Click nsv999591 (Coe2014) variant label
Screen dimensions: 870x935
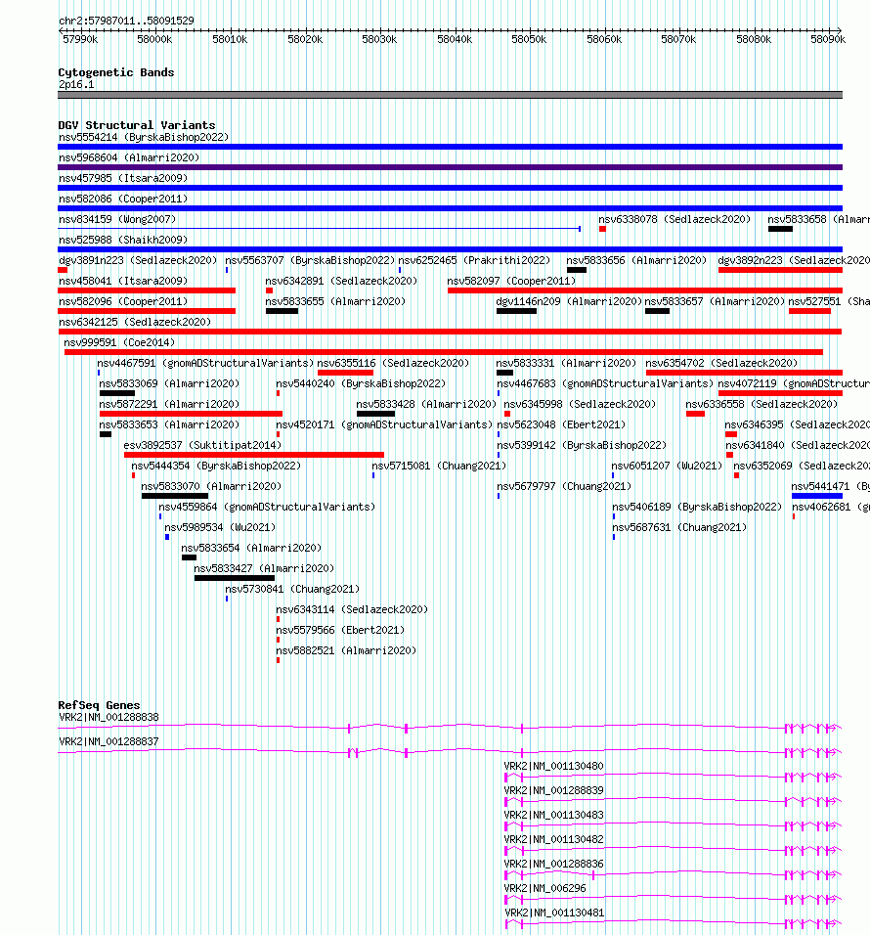coord(119,343)
